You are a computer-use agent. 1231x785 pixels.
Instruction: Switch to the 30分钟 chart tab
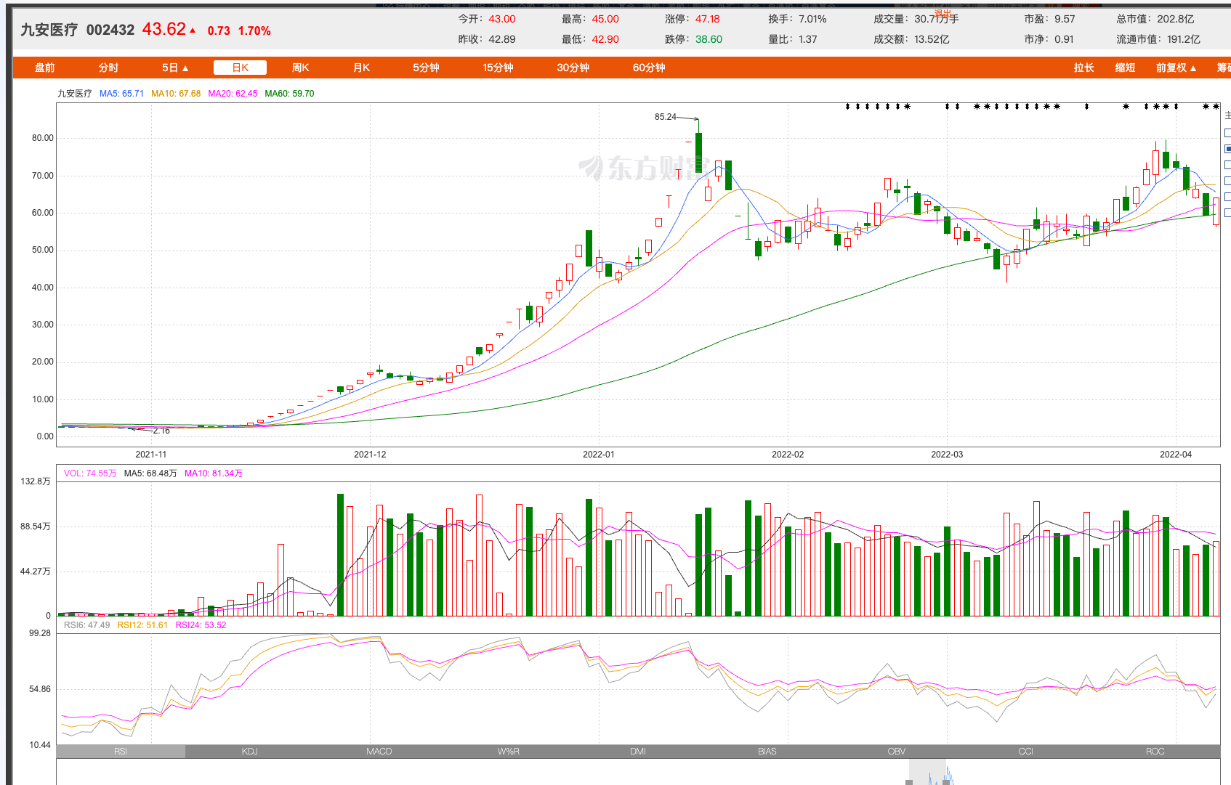coord(573,68)
